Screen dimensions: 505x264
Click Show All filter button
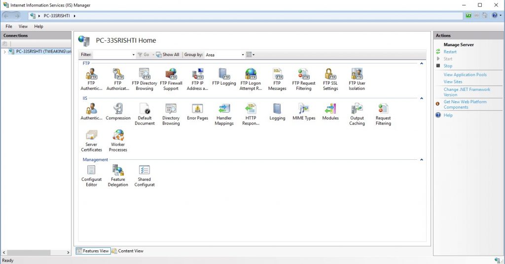coord(168,55)
